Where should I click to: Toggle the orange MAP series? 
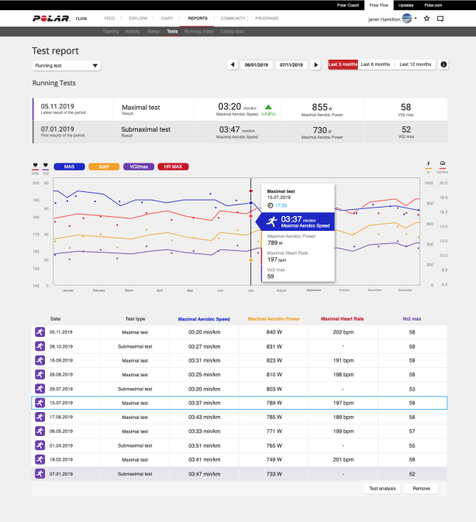(x=103, y=167)
